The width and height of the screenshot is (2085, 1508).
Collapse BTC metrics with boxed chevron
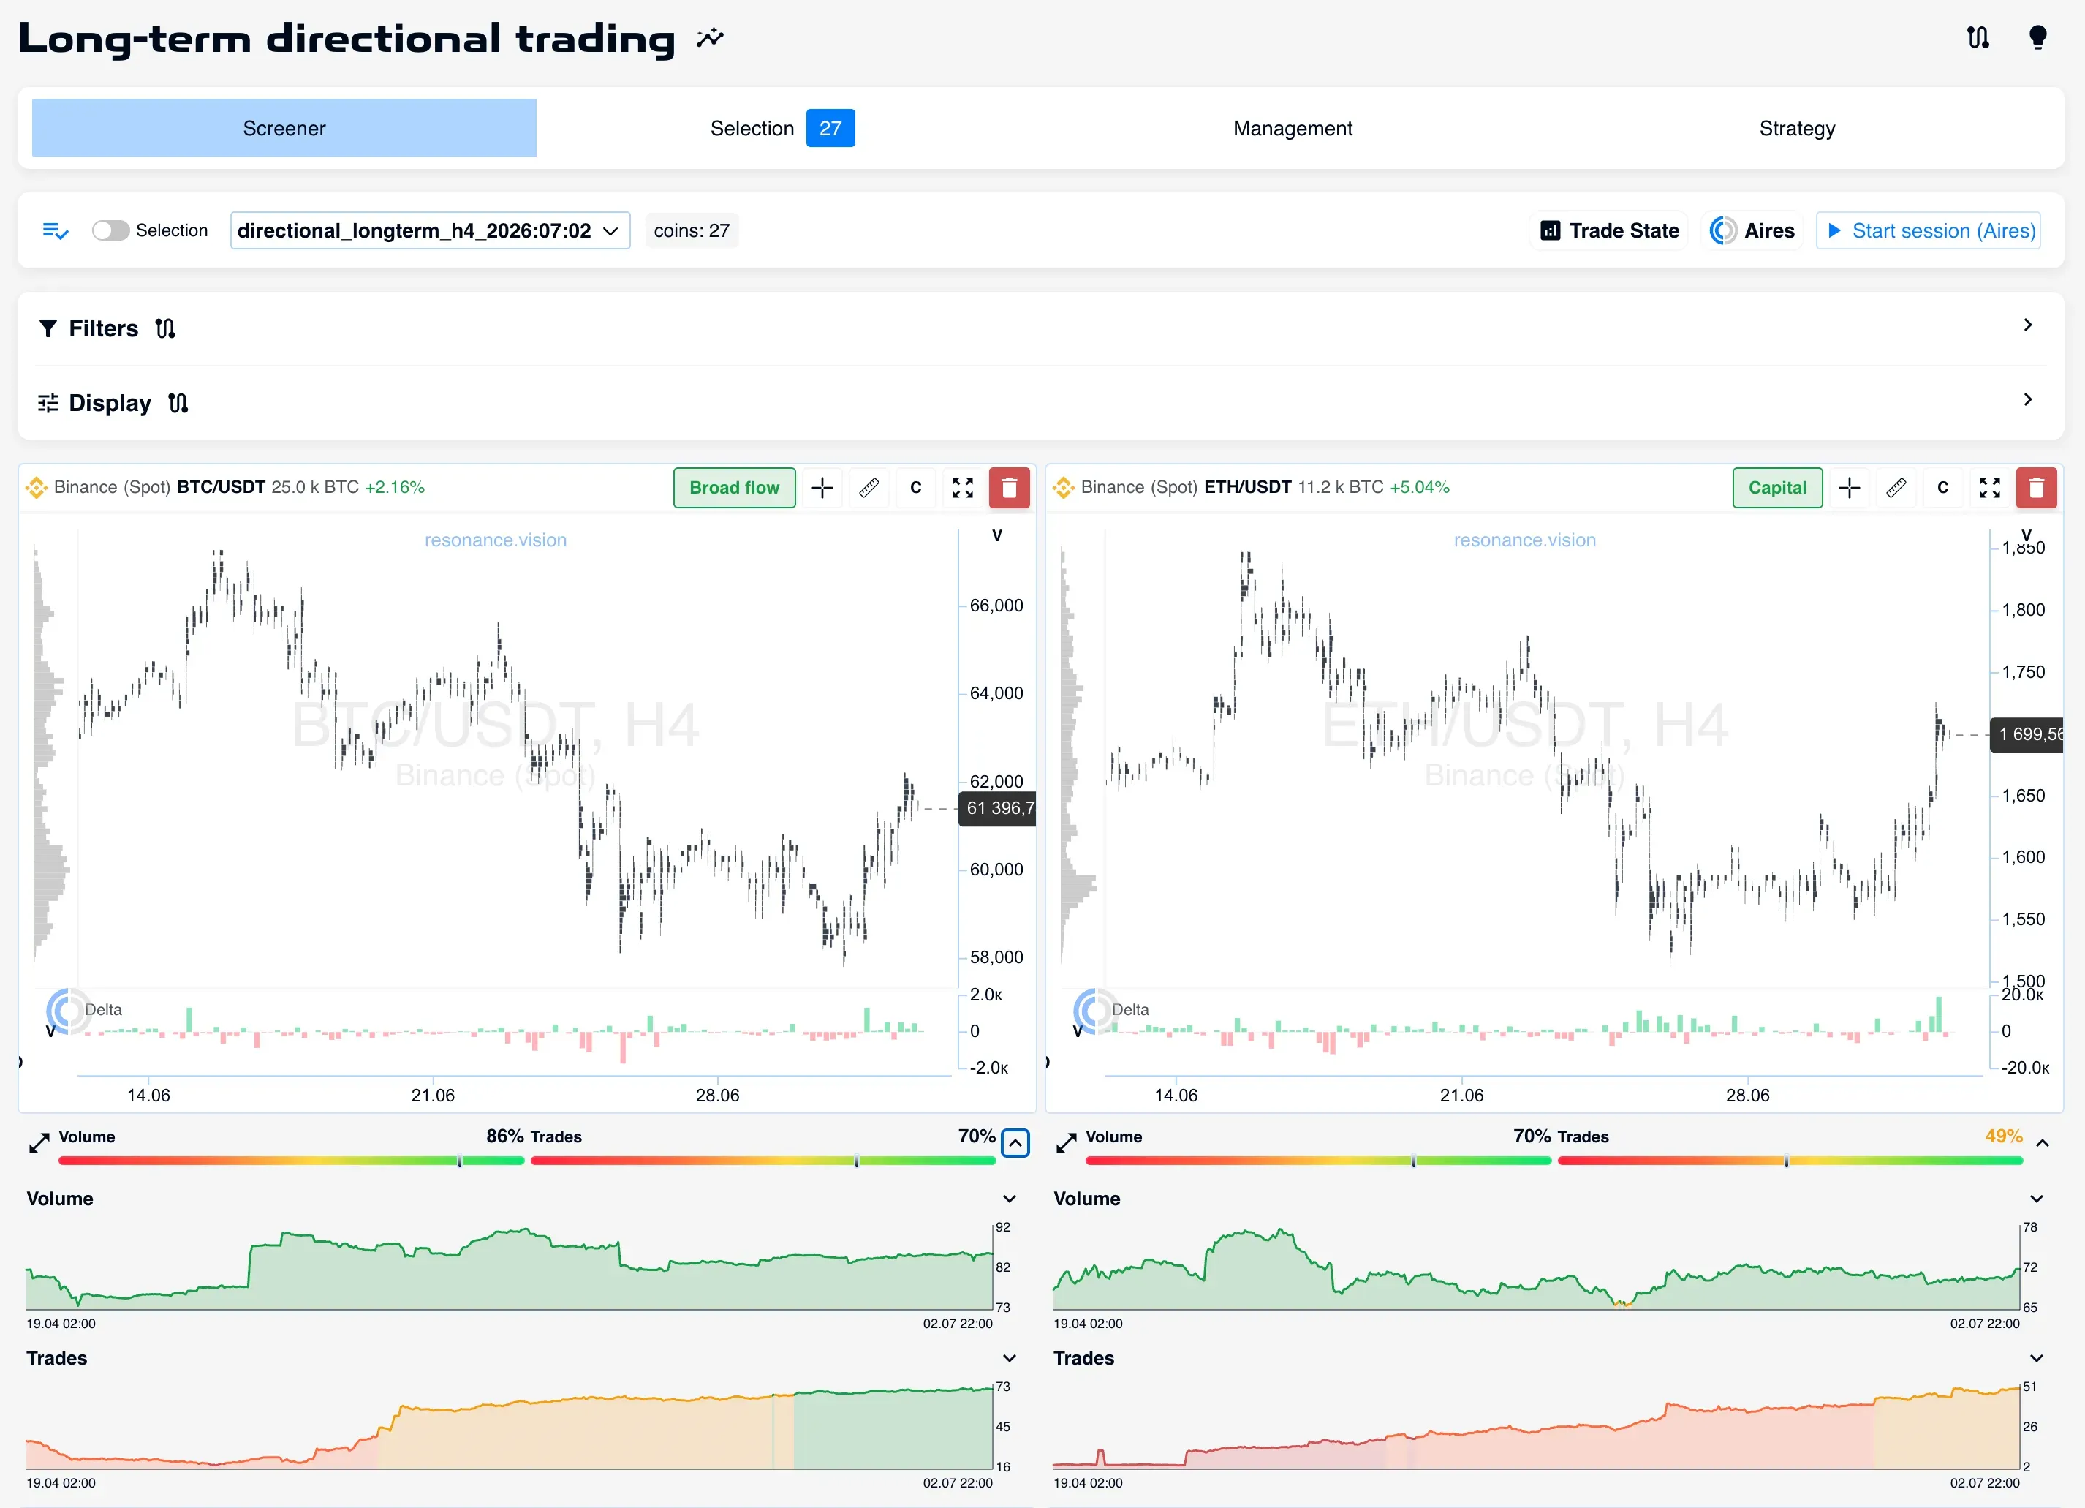click(x=1015, y=1143)
